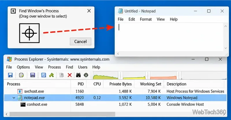Maximize the Notepad window
Screen dimensions: 231x120
pos(209,11)
